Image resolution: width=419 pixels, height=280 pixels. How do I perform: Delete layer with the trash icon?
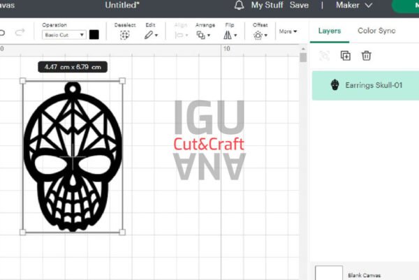(x=366, y=56)
